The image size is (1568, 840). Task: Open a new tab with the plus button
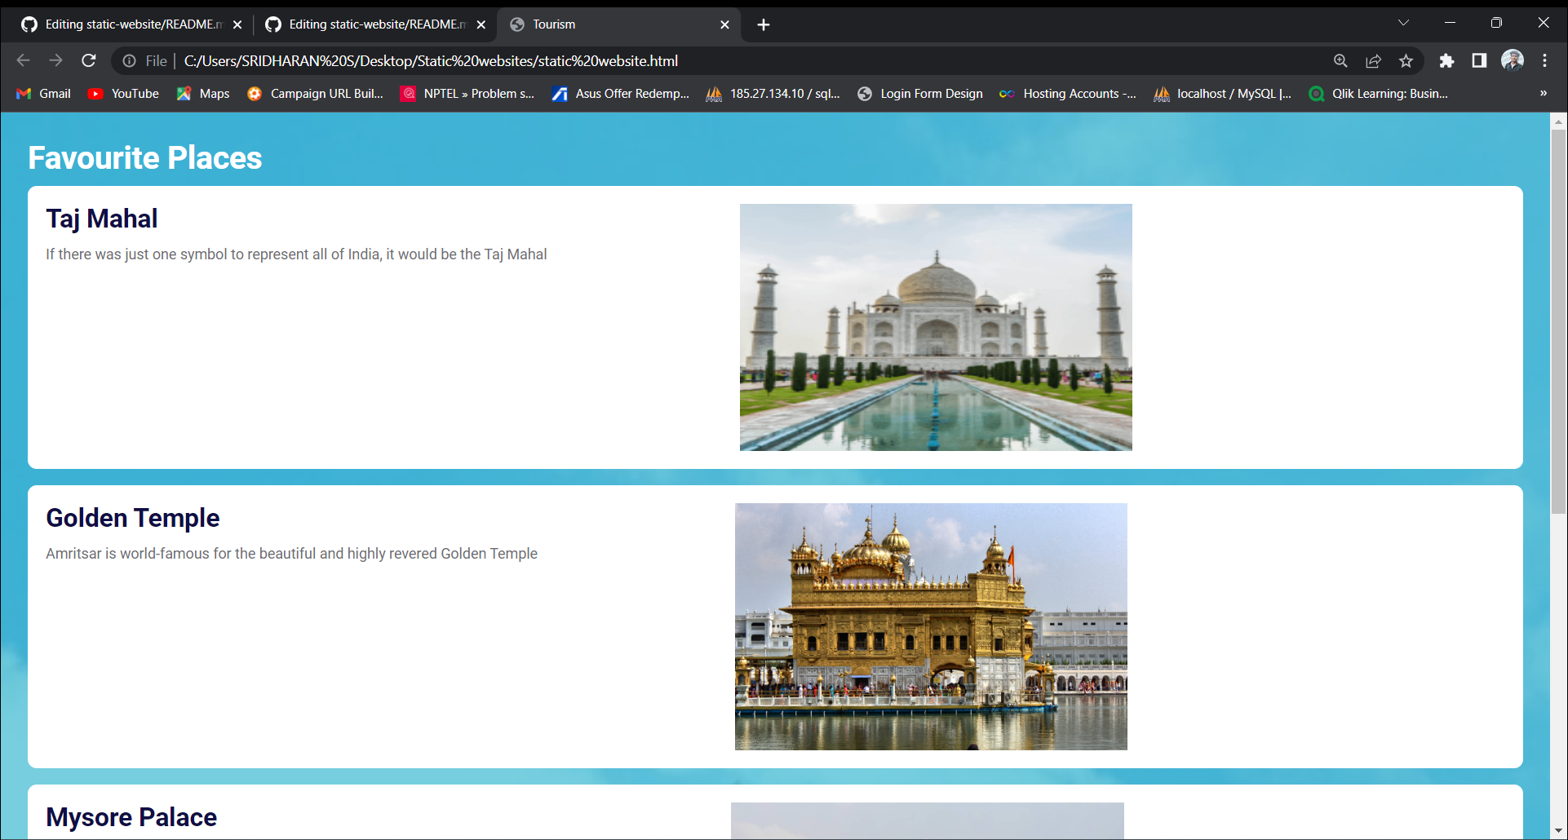pyautogui.click(x=764, y=24)
